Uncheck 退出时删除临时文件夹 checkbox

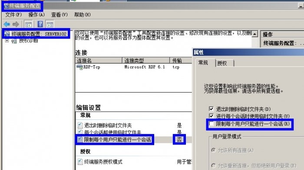[211, 109]
